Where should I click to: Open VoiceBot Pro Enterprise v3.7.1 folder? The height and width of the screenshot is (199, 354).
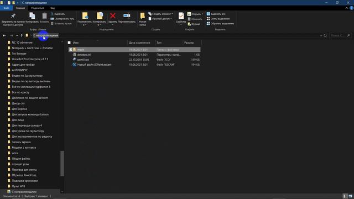[30, 59]
